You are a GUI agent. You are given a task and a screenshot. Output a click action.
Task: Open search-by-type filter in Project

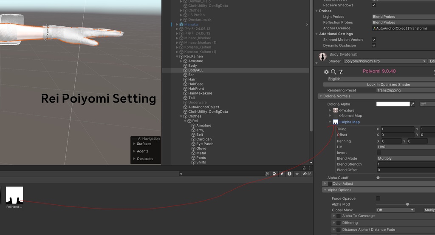click(274, 174)
